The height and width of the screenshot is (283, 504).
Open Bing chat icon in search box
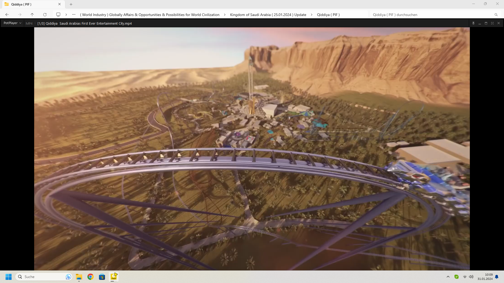[68, 277]
